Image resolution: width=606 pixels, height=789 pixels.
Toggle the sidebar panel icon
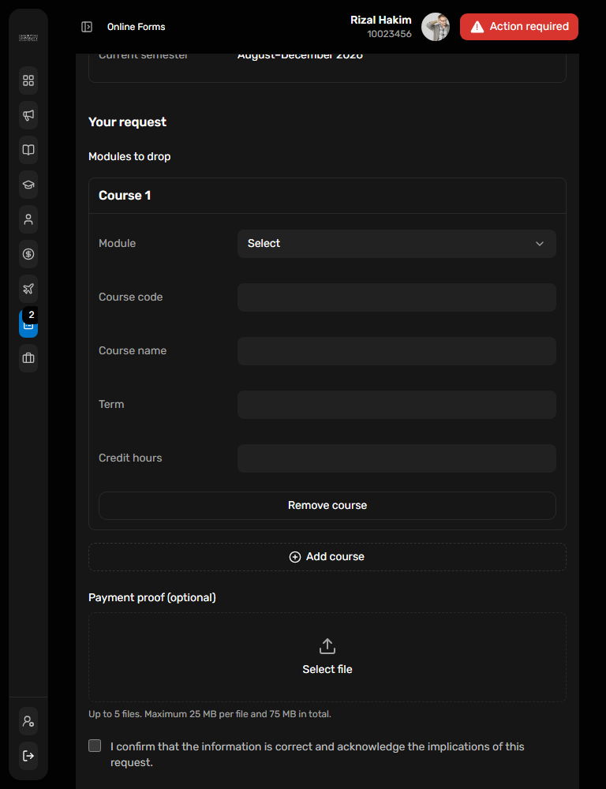pos(87,27)
